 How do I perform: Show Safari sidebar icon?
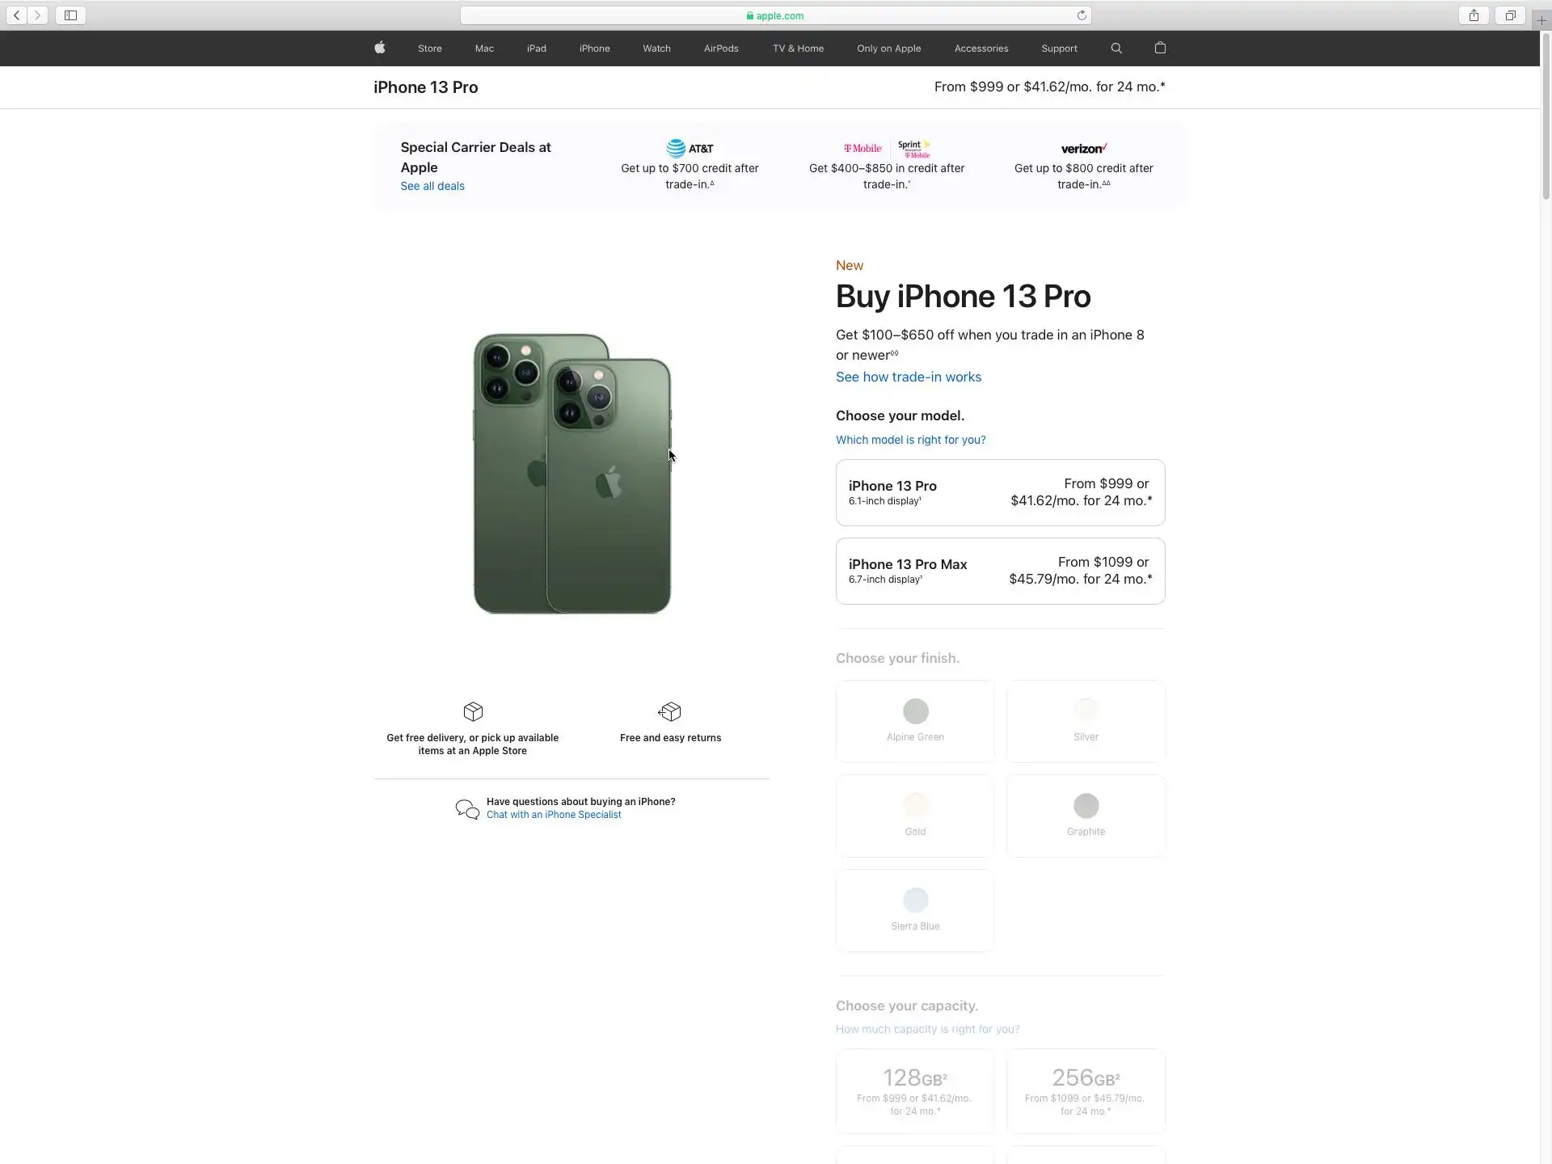70,15
